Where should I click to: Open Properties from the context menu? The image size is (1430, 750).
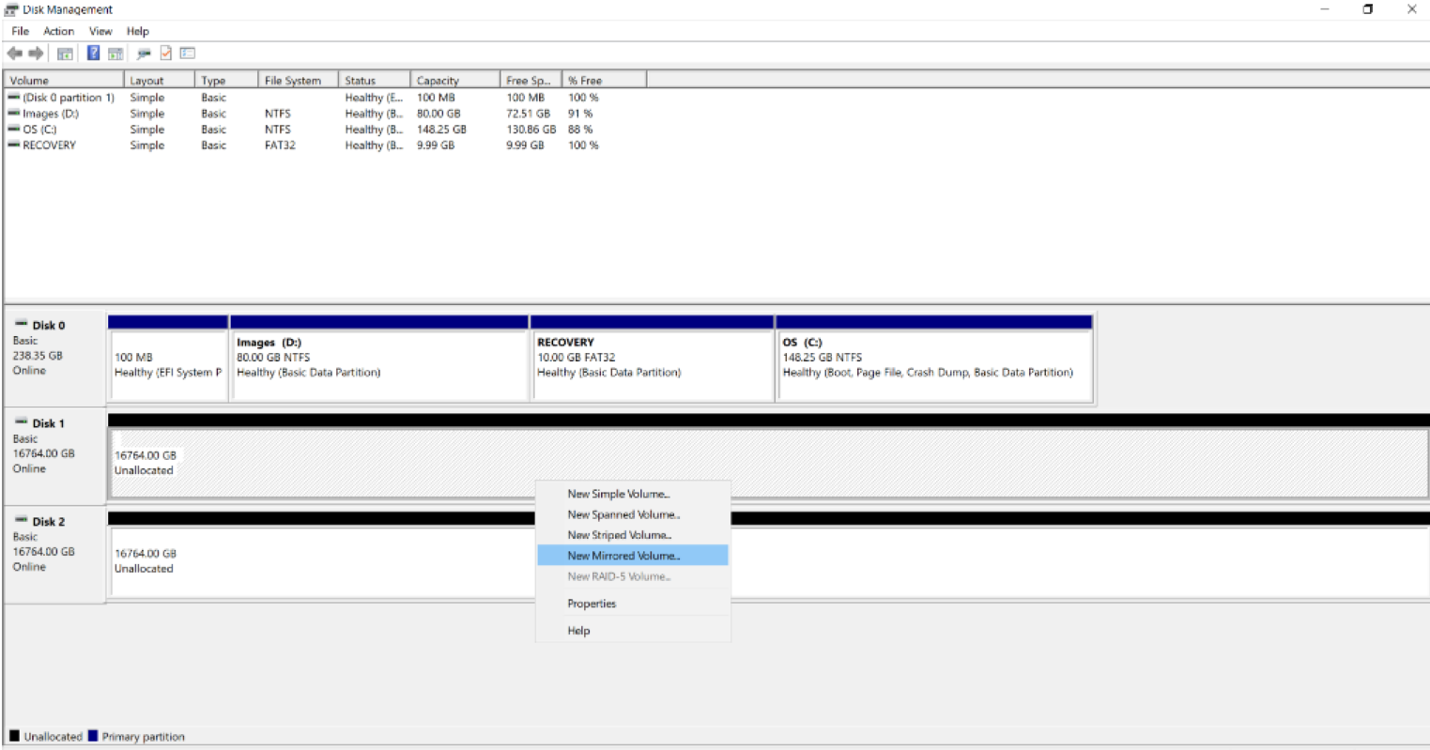coord(592,604)
